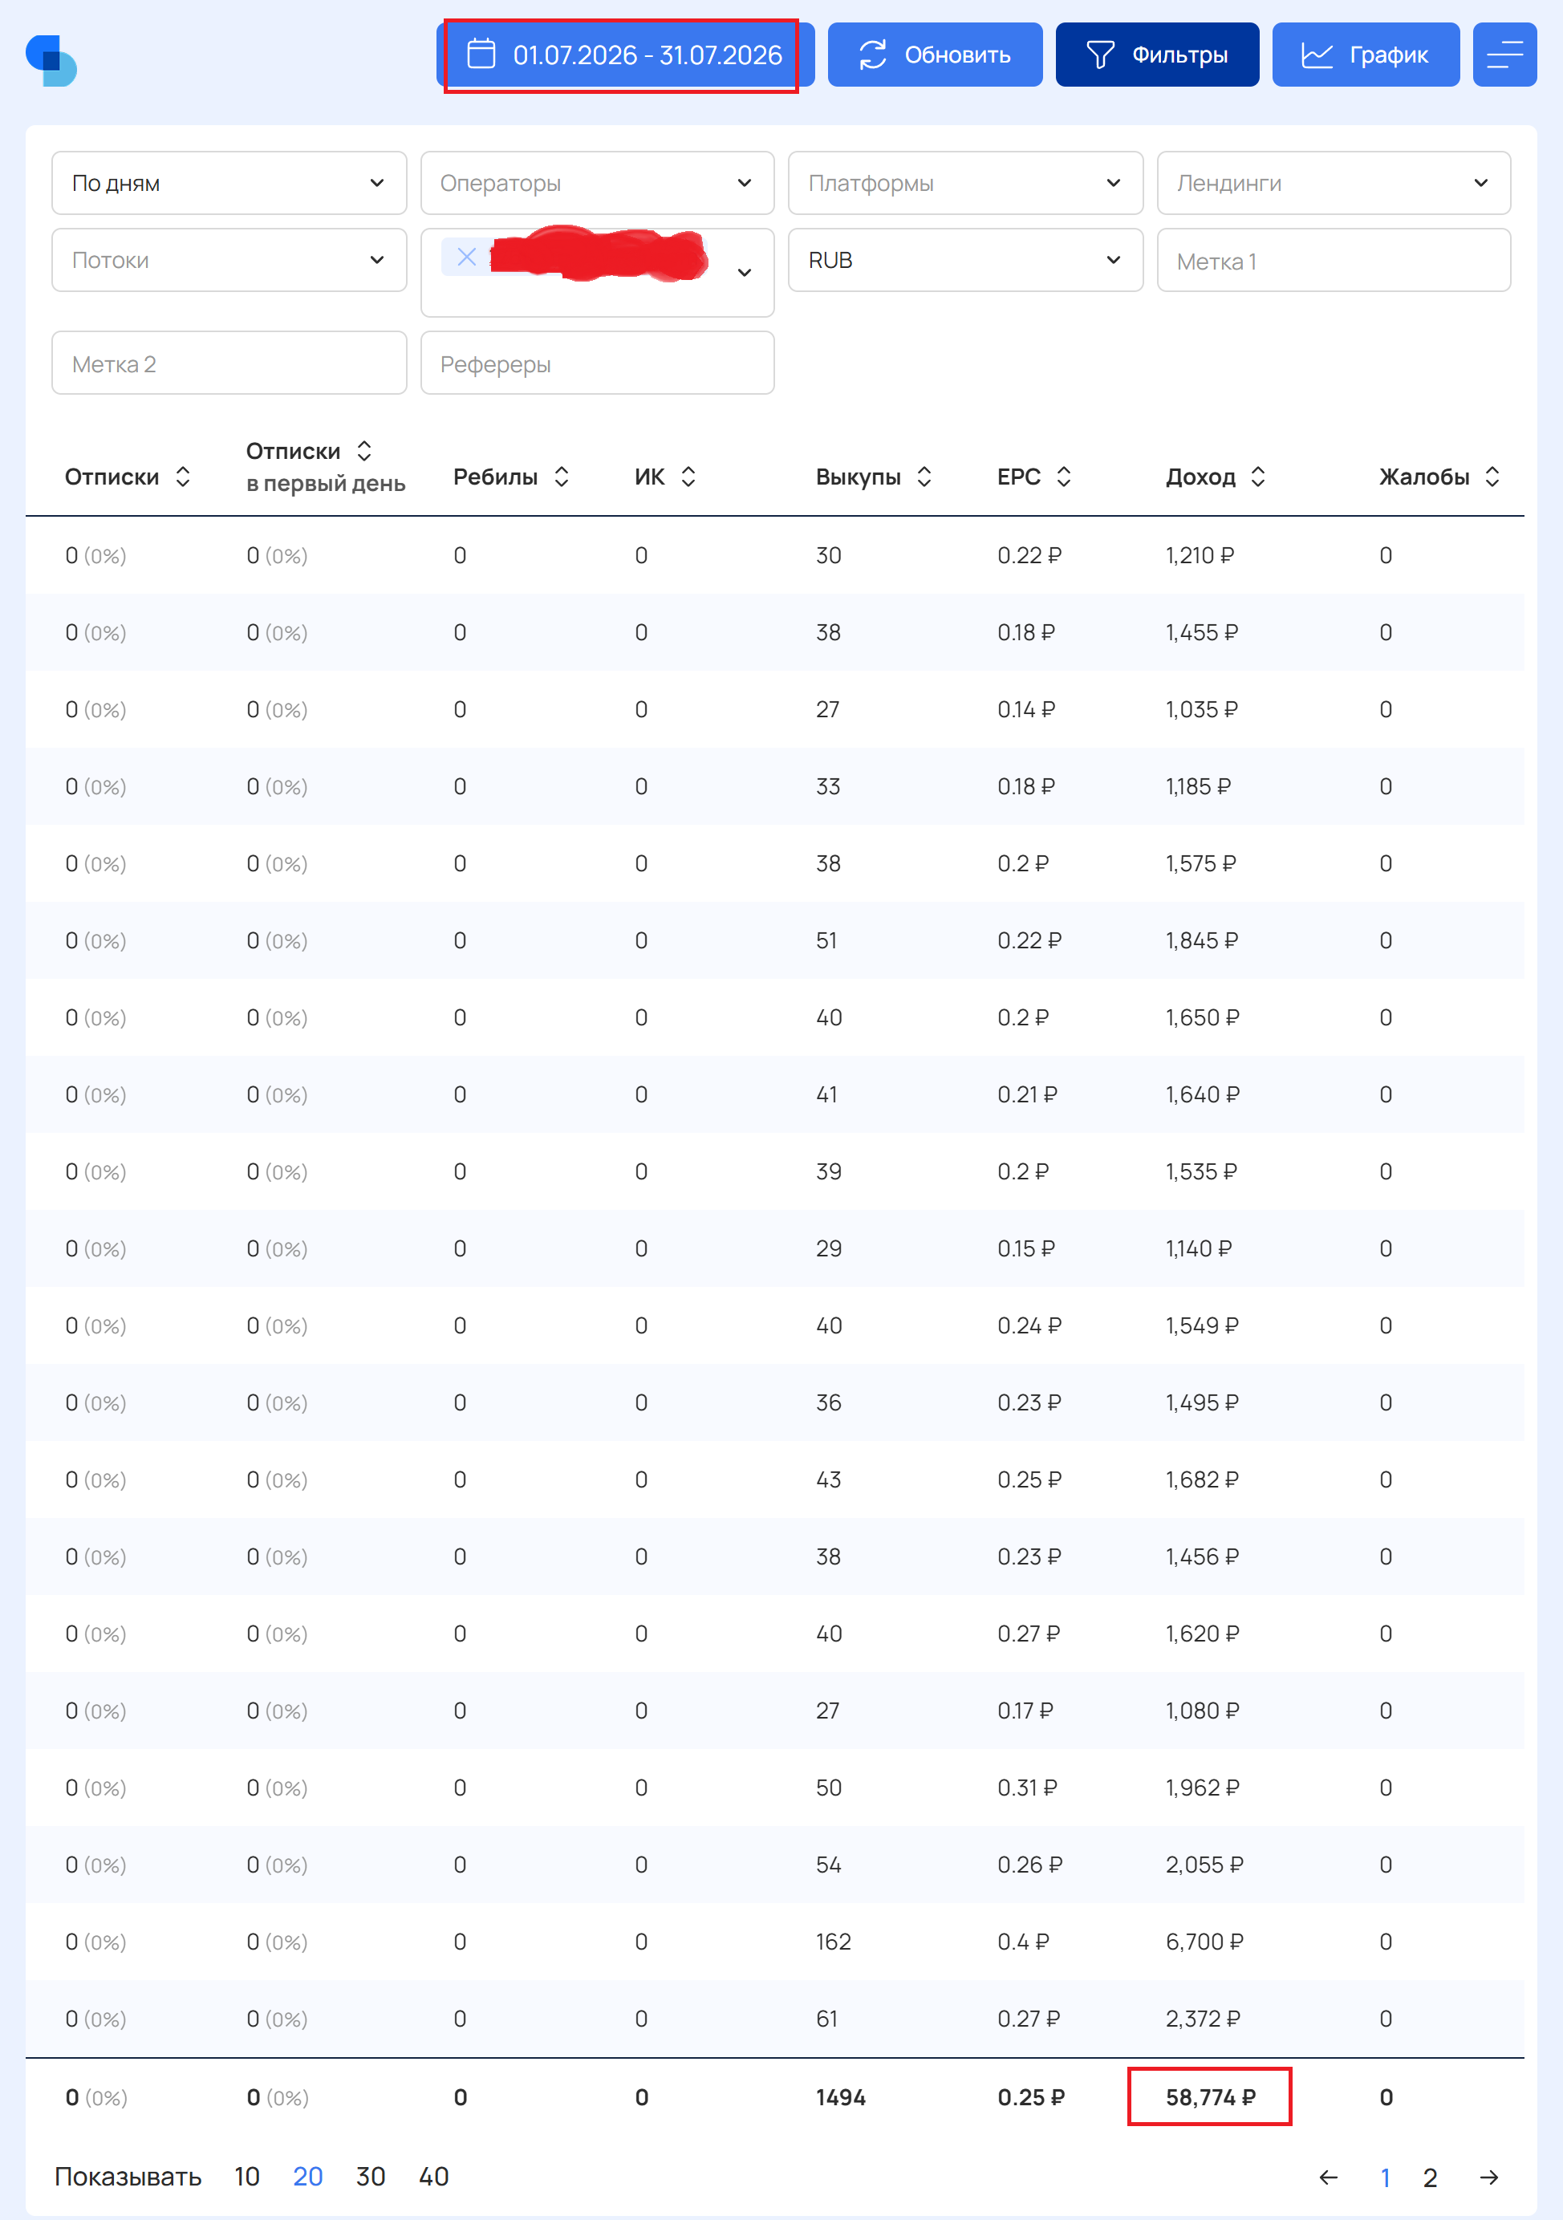Viewport: 1563px width, 2220px height.
Task: Click the Обновить button
Action: (x=936, y=55)
